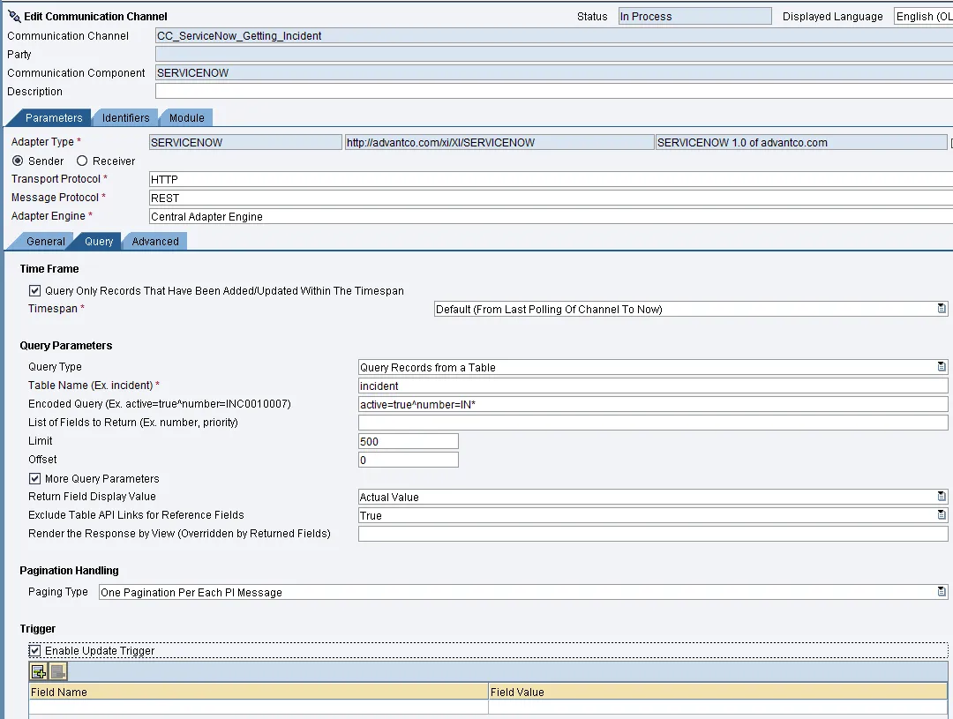This screenshot has width=953, height=719.
Task: Click the Communication Channel name field
Action: 553,36
